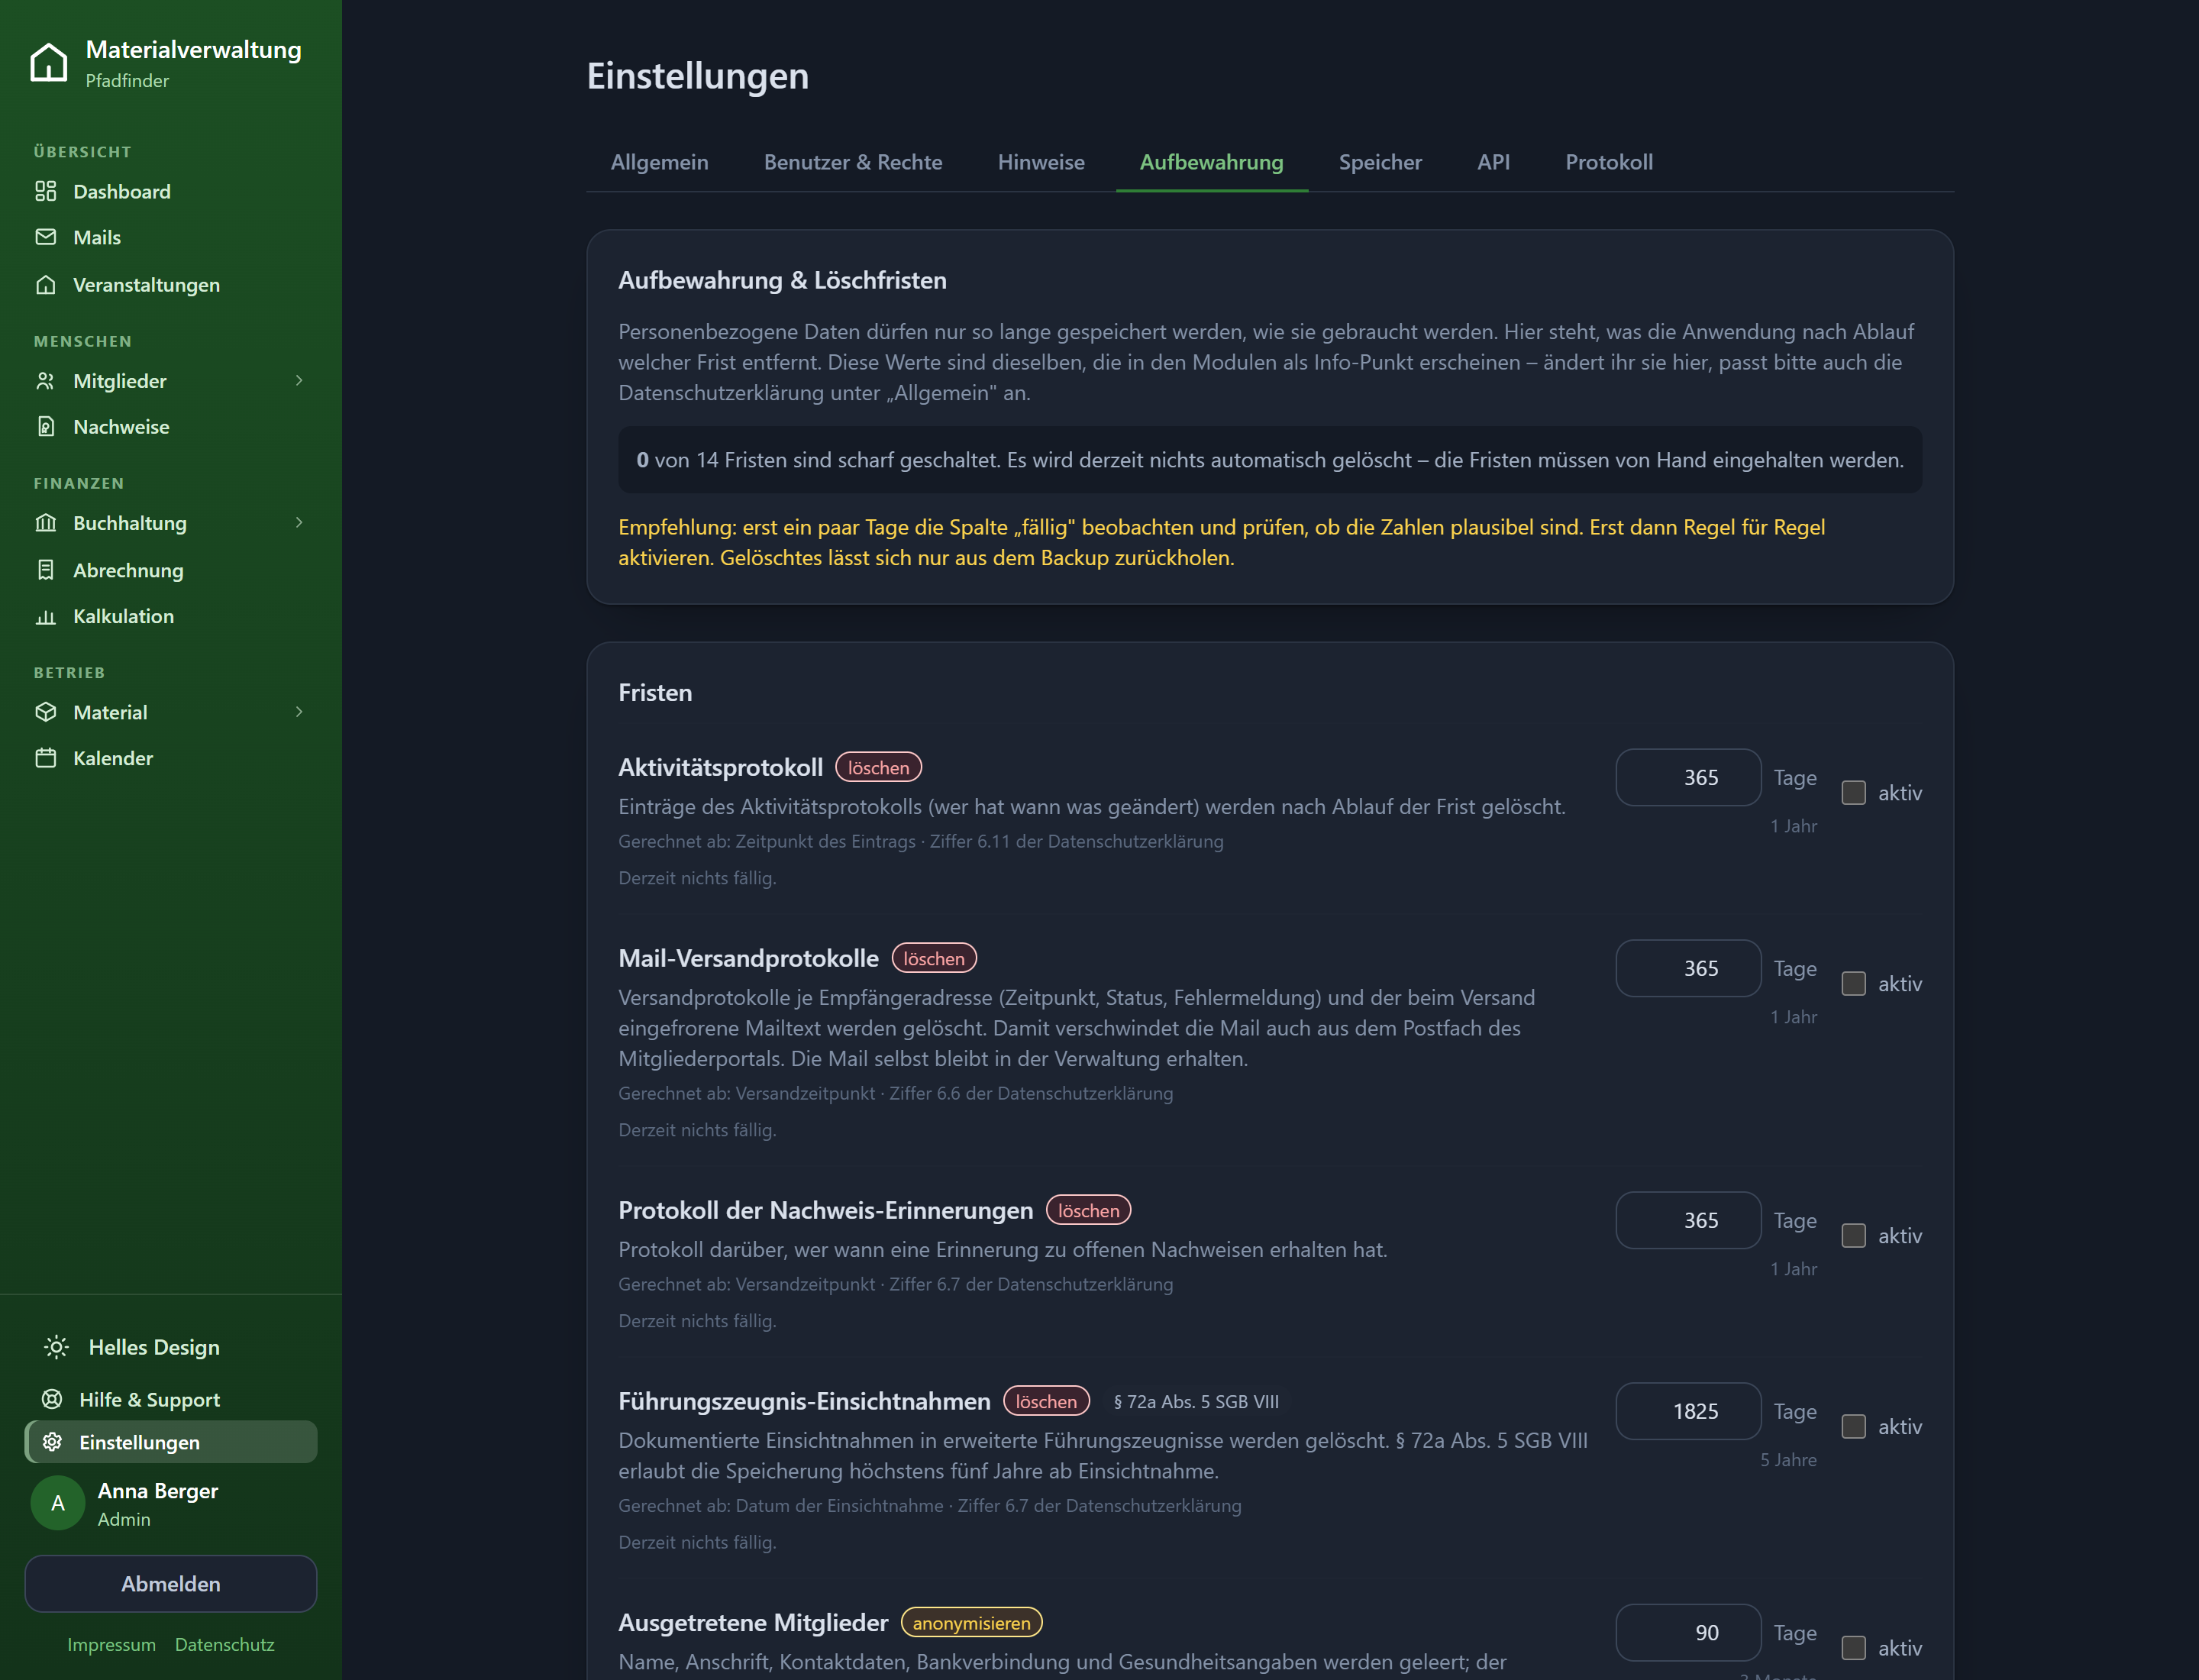This screenshot has width=2199, height=1680.
Task: Click the Abrechnung receipt icon
Action: 46,570
